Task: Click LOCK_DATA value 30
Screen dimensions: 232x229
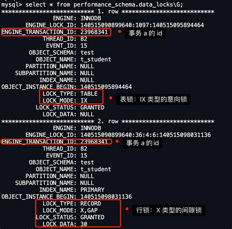Action: pos(84,224)
